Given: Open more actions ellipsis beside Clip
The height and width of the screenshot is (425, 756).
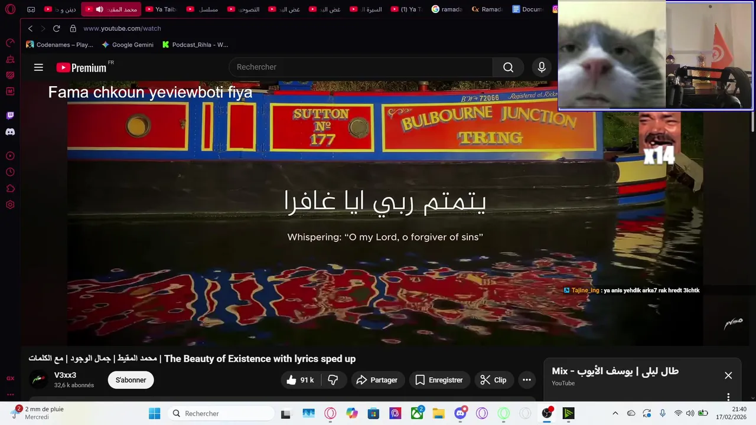Looking at the screenshot, I should (x=527, y=380).
